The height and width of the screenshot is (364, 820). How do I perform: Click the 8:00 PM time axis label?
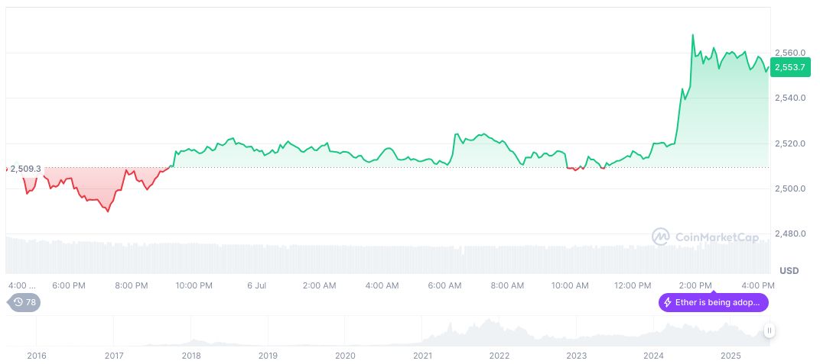[x=131, y=285]
